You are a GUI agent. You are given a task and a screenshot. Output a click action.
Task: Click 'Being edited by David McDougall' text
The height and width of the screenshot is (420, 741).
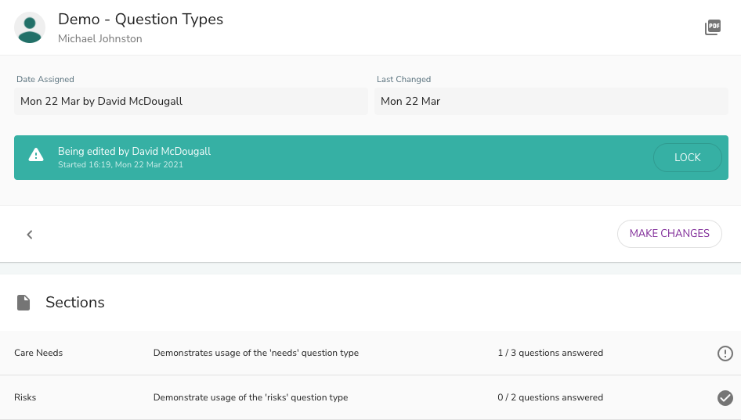pyautogui.click(x=134, y=151)
